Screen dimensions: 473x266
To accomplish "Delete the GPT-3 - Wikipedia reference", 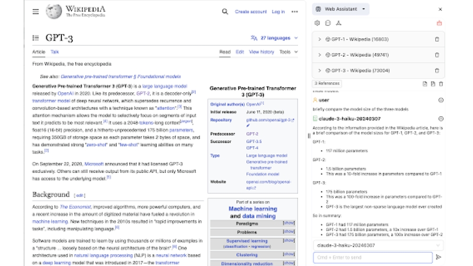I will click(x=437, y=70).
